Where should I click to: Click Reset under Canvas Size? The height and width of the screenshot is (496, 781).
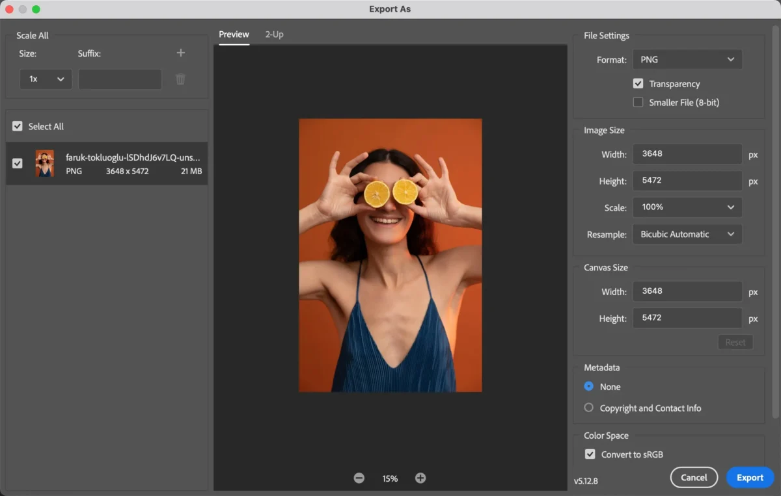point(735,342)
